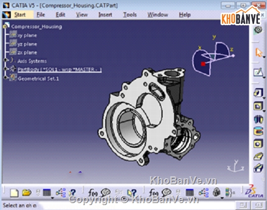Click the xyz axis triad in viewport corner
The height and width of the screenshot is (210, 267).
[236, 166]
